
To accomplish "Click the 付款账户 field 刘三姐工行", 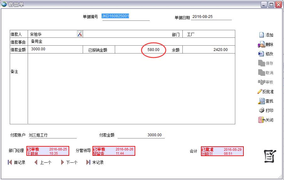I will coord(52,135).
